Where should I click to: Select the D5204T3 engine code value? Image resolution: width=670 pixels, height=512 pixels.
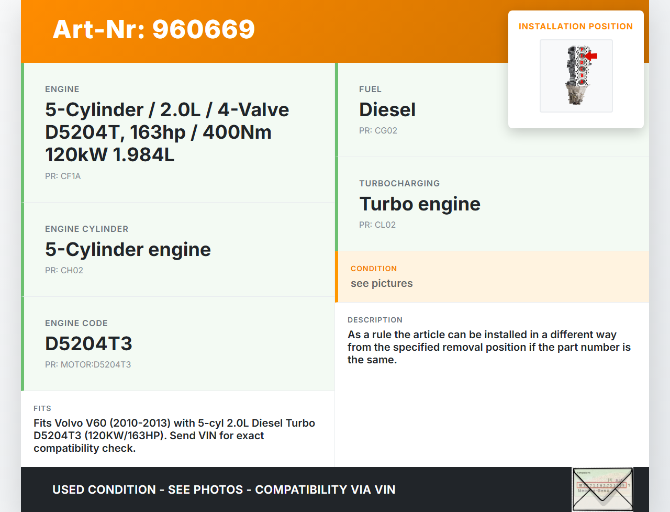click(88, 344)
